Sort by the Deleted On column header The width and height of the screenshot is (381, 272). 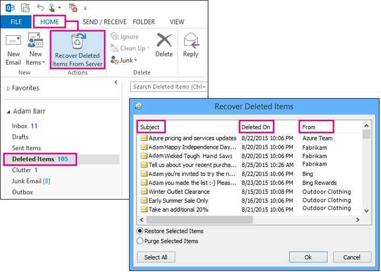click(256, 127)
